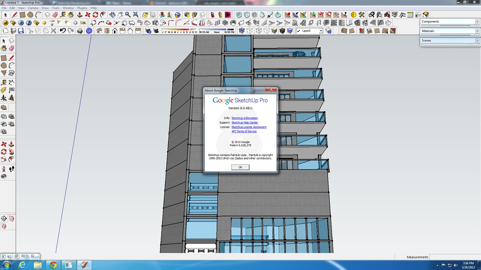Image resolution: width=481 pixels, height=270 pixels.
Task: Open the Camera menu
Action: 33,8
